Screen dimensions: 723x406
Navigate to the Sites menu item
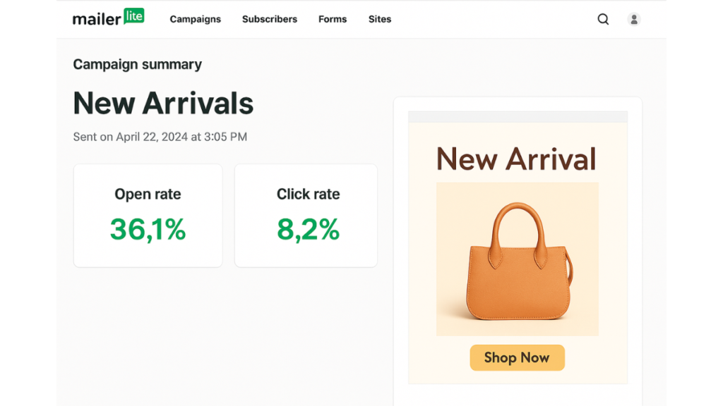(x=379, y=19)
